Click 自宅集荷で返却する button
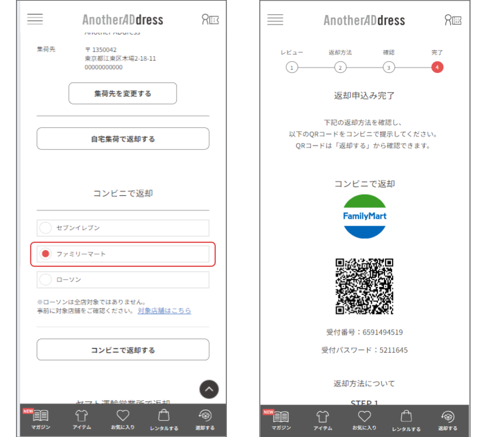 (123, 138)
